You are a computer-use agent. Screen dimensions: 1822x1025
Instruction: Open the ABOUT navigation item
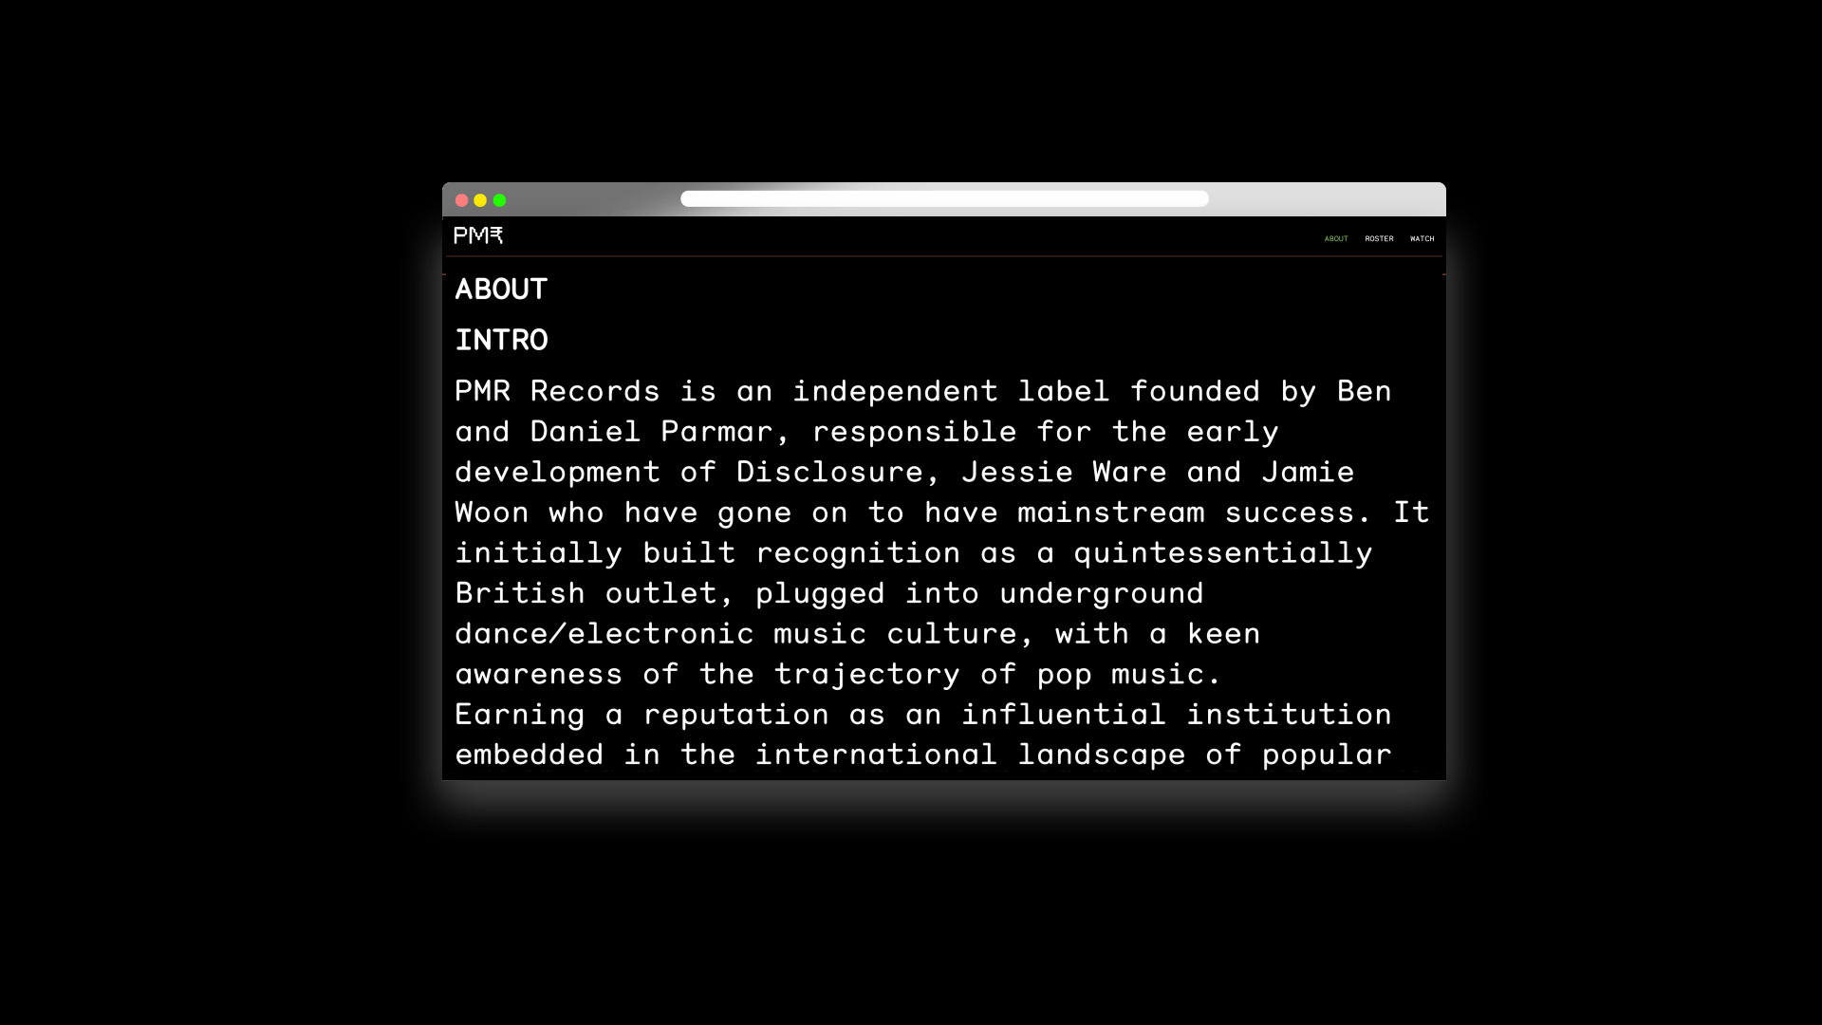pos(1336,239)
